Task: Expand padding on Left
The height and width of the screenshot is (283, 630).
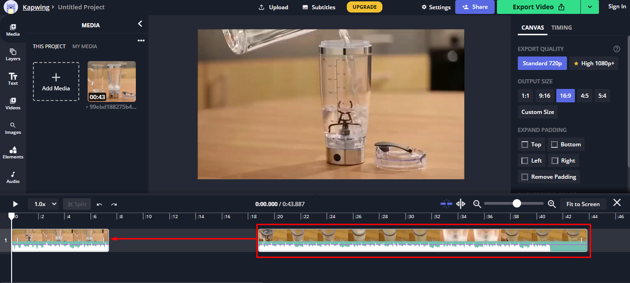Action: 531,161
